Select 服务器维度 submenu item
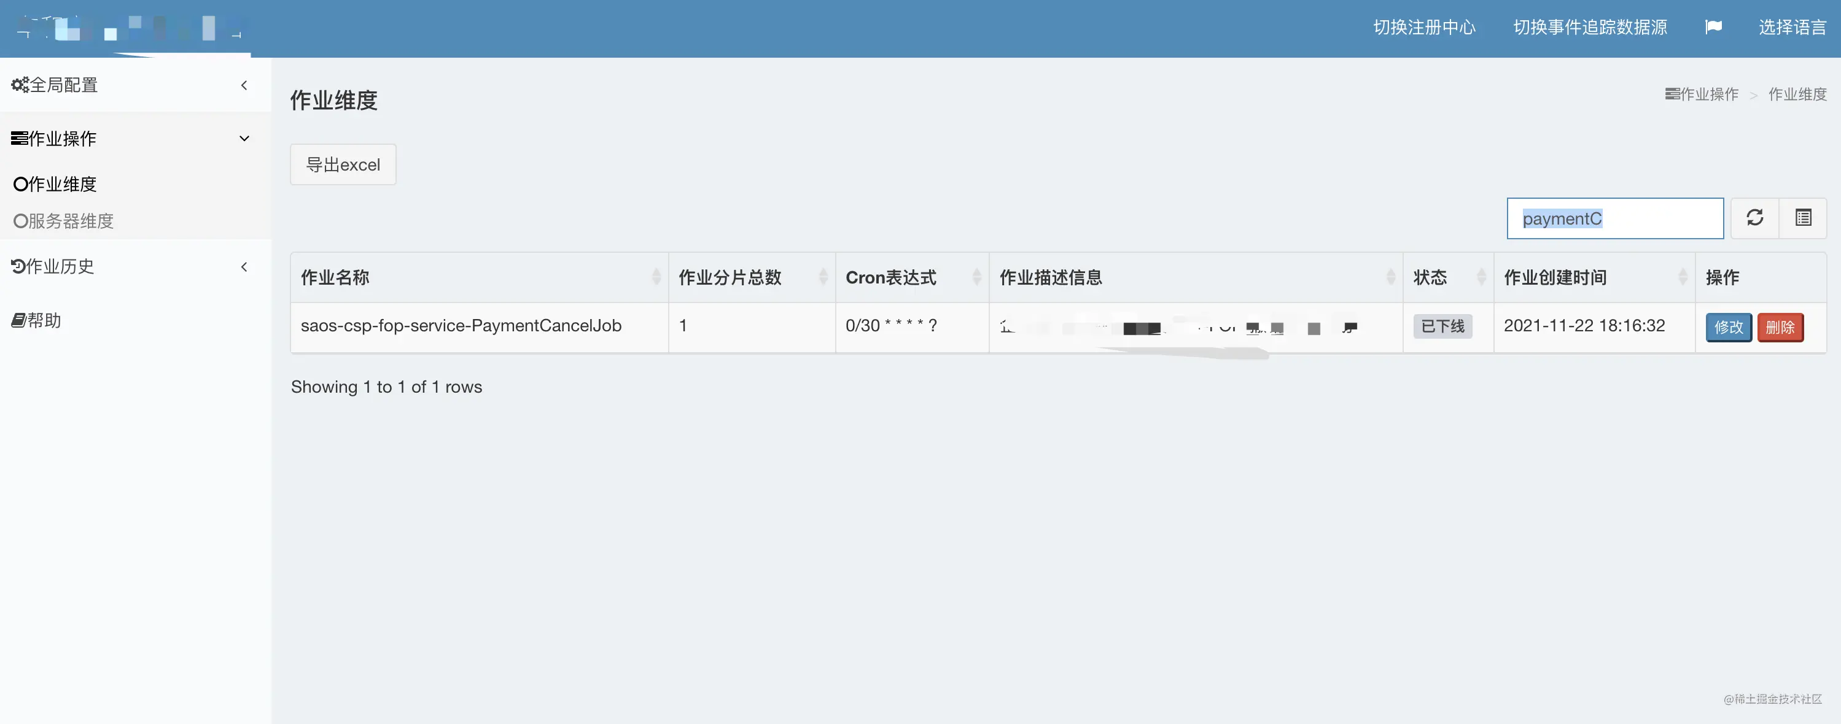The width and height of the screenshot is (1841, 724). pos(64,221)
